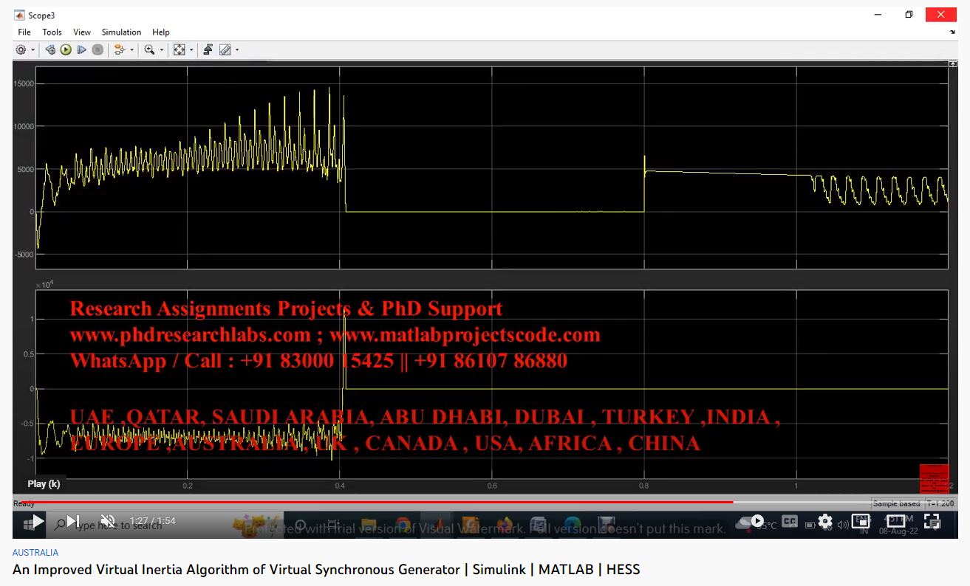Click the Highlight Simulink block icon
970x586 pixels.
pyautogui.click(x=120, y=49)
